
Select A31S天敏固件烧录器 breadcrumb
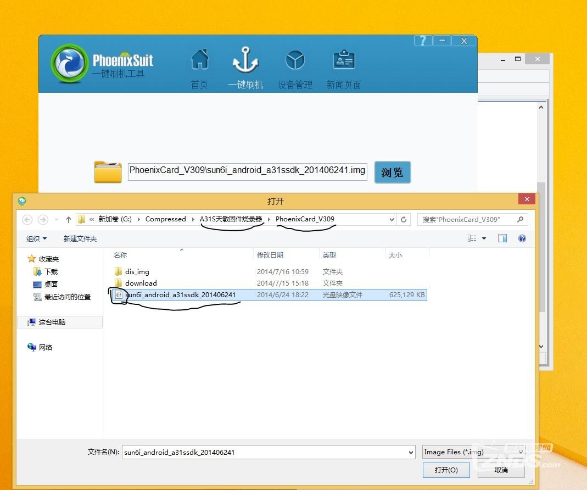pyautogui.click(x=231, y=219)
